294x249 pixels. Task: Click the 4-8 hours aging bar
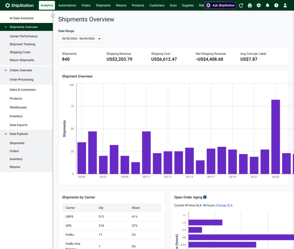[241, 237]
